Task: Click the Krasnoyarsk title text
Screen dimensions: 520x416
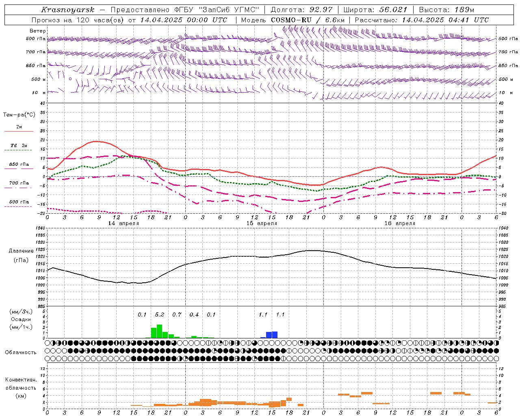Action: tap(68, 10)
